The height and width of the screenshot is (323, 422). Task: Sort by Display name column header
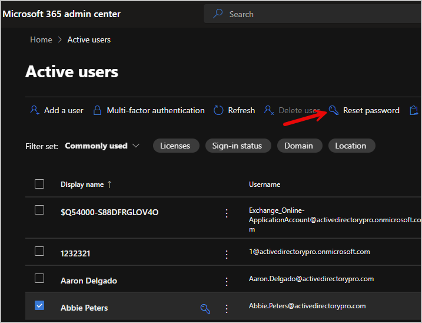click(82, 184)
